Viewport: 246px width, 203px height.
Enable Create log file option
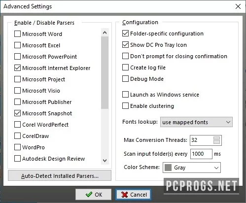pos(125,68)
